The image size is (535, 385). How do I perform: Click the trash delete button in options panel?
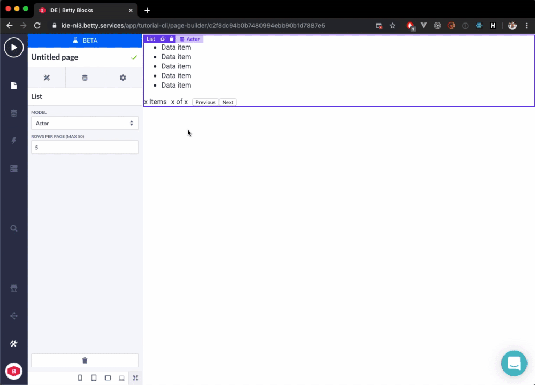coord(85,360)
